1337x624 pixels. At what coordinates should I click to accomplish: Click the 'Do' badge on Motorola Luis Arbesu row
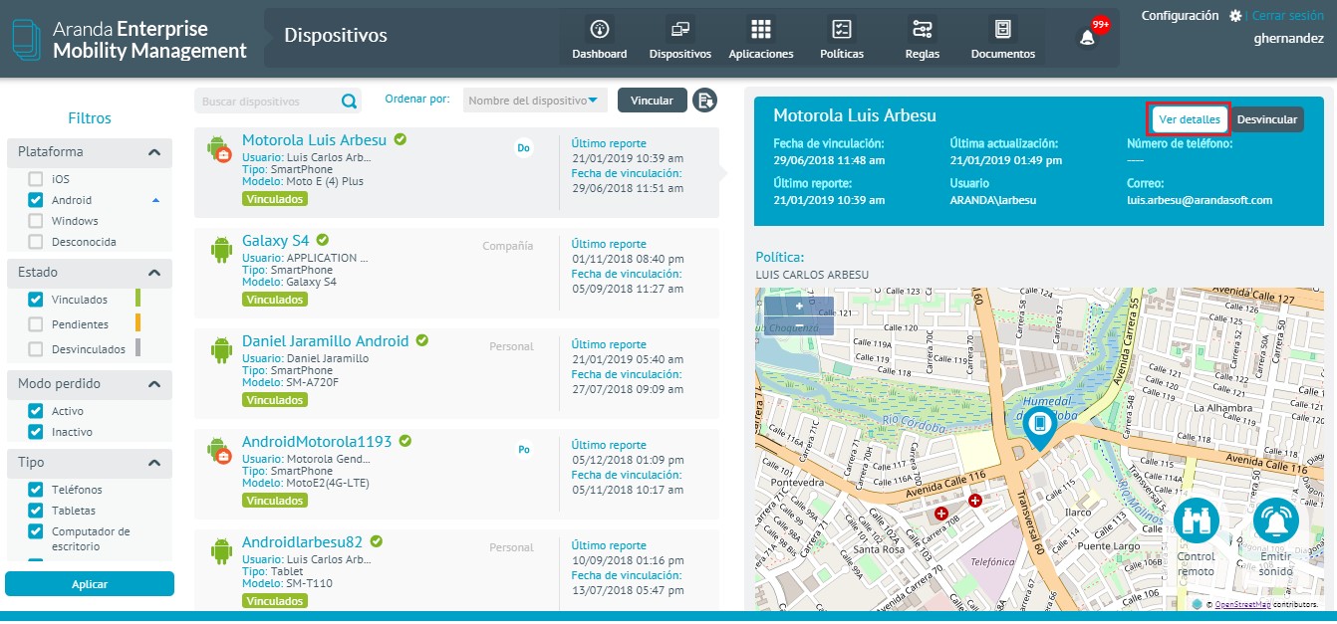[523, 148]
